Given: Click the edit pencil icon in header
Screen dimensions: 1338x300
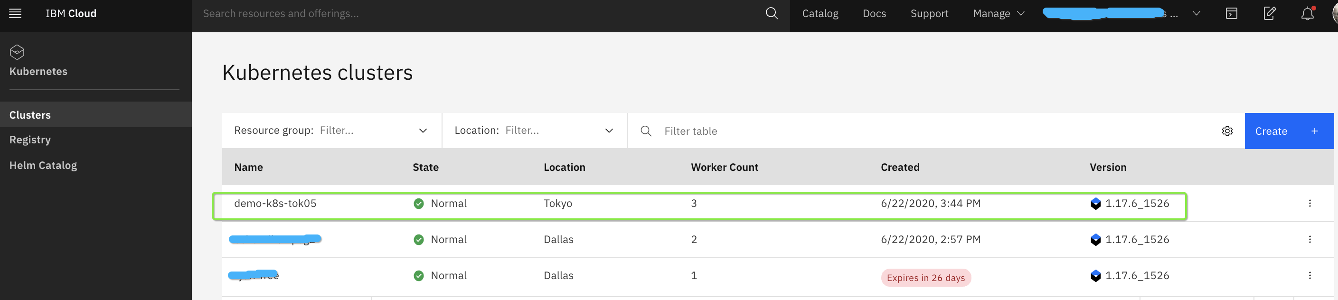Looking at the screenshot, I should (x=1269, y=13).
